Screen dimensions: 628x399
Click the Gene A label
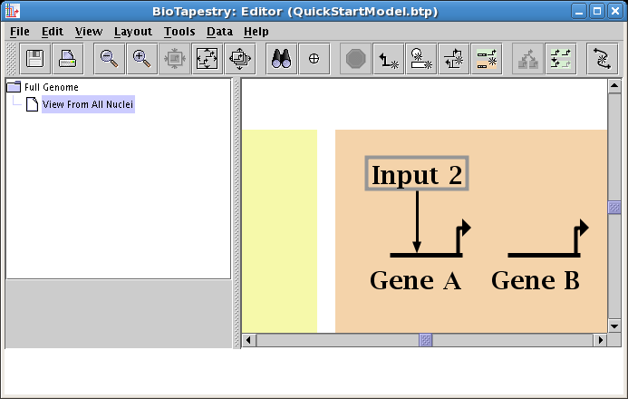(x=415, y=281)
